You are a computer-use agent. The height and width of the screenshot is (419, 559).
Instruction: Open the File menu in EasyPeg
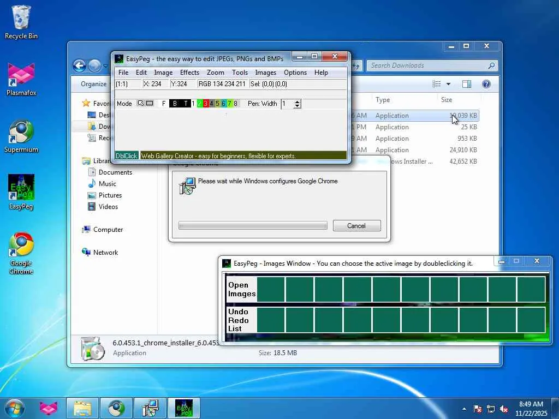point(123,73)
